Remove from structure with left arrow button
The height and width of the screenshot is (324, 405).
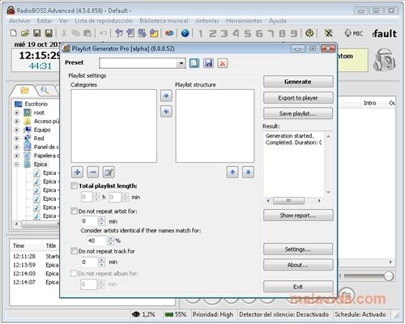pos(166,111)
